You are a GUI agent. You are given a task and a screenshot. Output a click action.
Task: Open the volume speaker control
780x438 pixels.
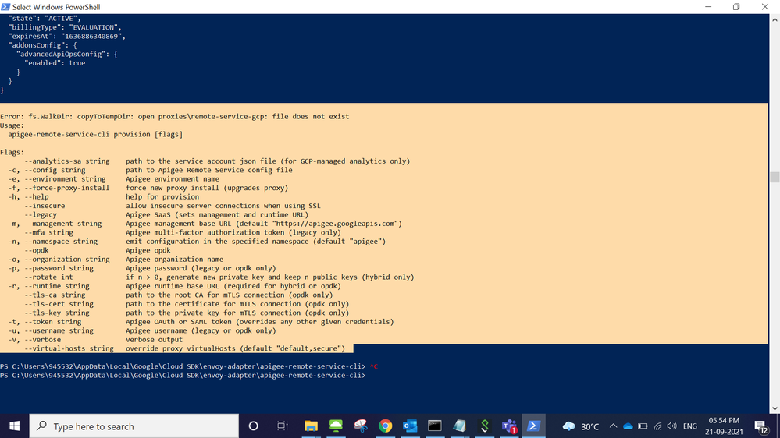(672, 426)
